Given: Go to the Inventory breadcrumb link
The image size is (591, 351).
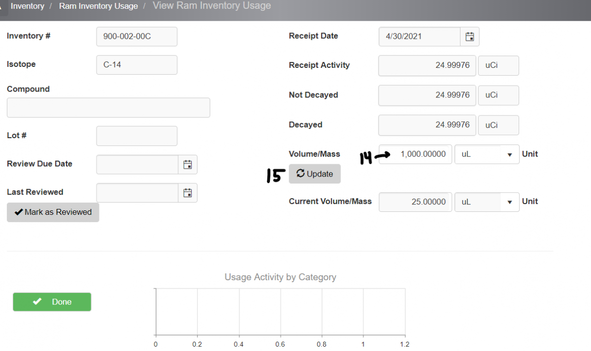Looking at the screenshot, I should tap(28, 6).
